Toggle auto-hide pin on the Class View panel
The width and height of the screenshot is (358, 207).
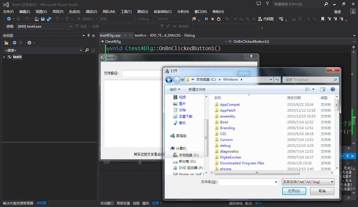click(x=89, y=35)
